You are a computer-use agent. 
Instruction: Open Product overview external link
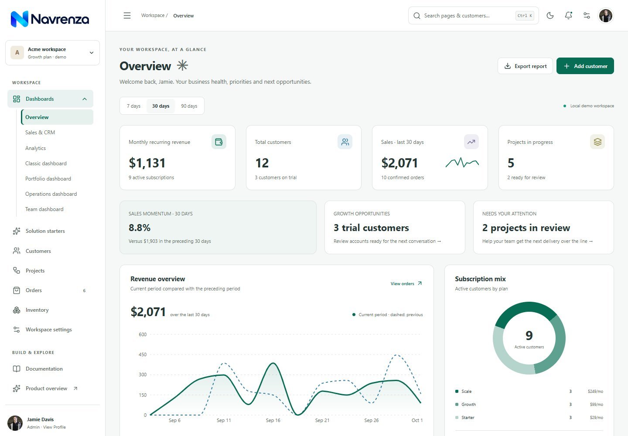(x=50, y=388)
